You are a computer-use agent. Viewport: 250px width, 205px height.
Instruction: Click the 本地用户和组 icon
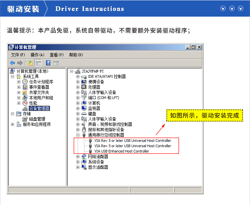point(25,98)
